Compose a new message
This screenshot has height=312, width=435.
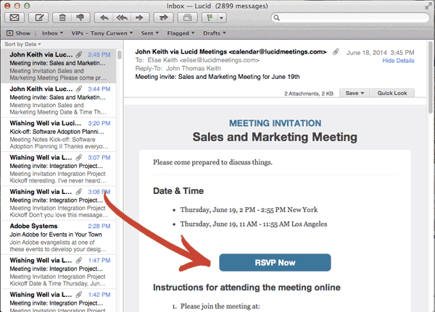point(39,17)
